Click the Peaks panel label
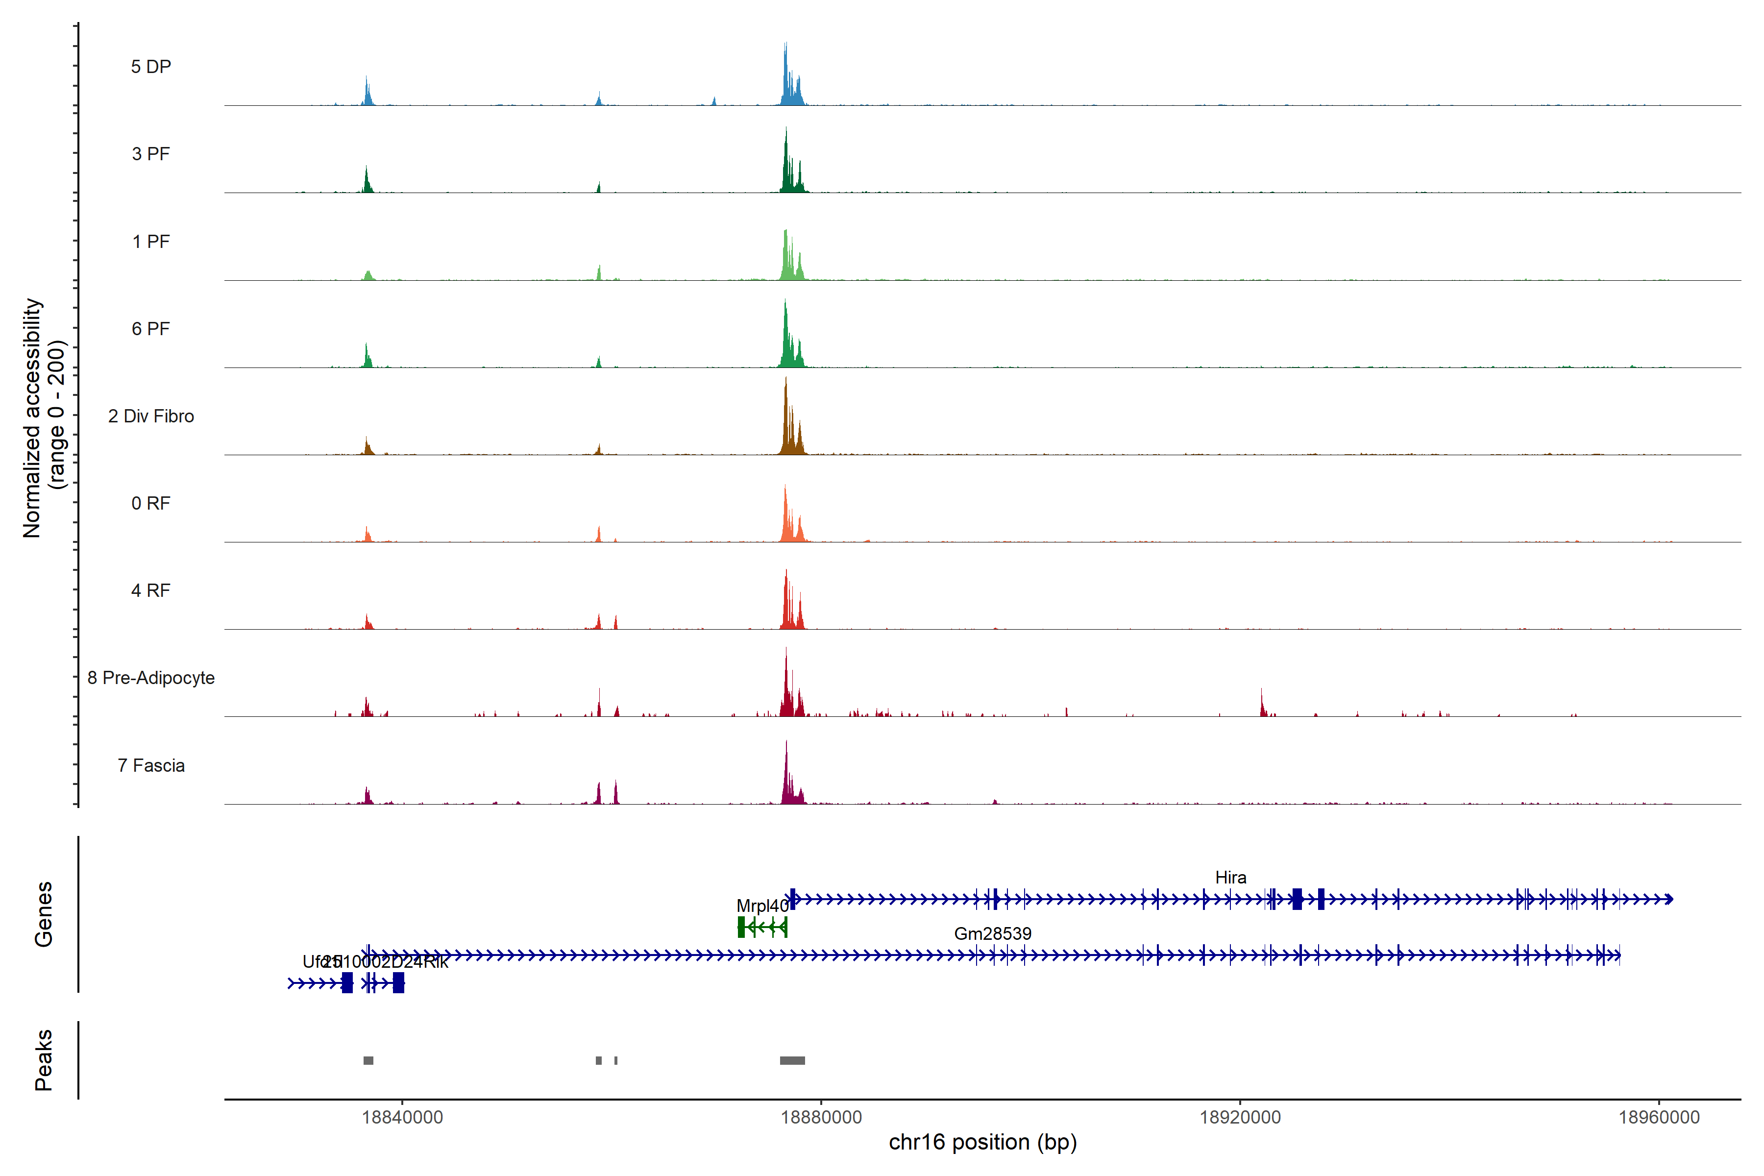 pyautogui.click(x=44, y=1060)
